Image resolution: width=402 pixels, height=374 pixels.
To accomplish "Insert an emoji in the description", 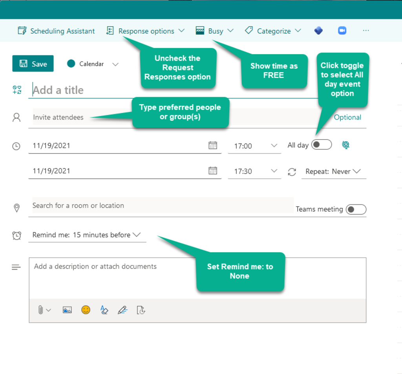I will point(86,310).
